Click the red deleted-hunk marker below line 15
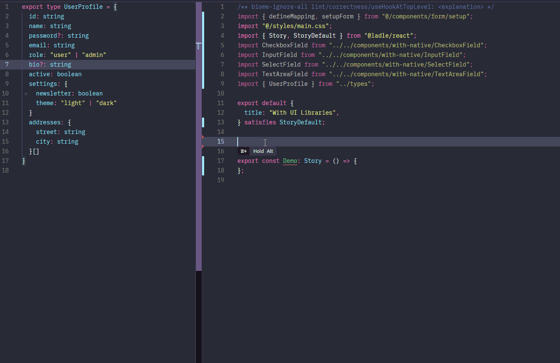The image size is (560, 363). [x=203, y=147]
